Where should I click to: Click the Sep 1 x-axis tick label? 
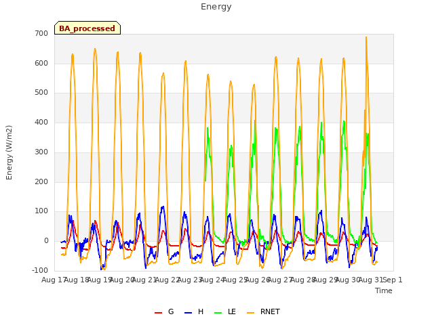pos(392,280)
